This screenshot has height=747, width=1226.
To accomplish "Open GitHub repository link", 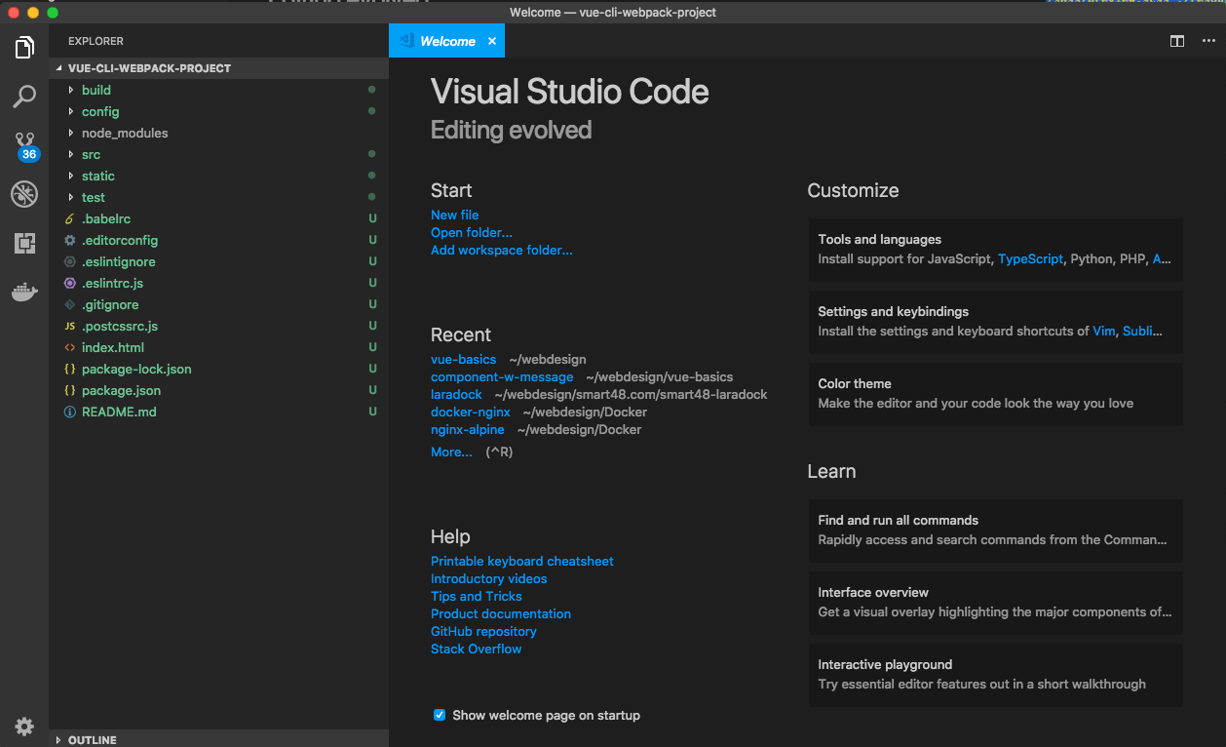I will click(484, 631).
